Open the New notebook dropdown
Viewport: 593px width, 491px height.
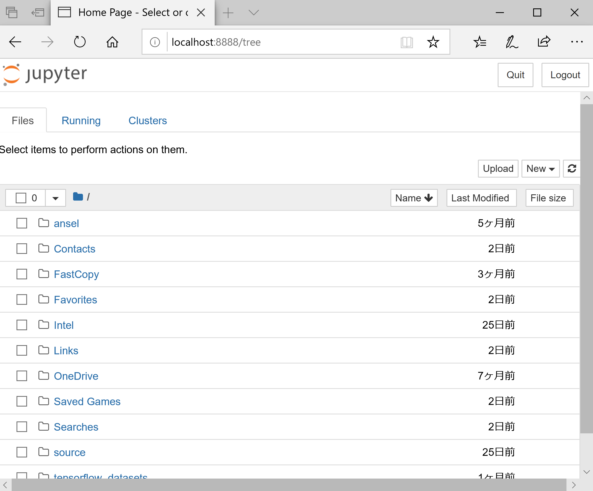pyautogui.click(x=540, y=169)
